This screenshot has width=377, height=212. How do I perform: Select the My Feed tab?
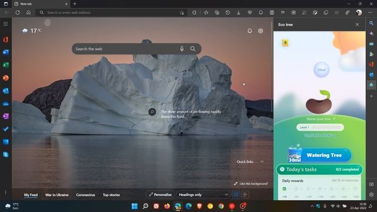pos(31,195)
